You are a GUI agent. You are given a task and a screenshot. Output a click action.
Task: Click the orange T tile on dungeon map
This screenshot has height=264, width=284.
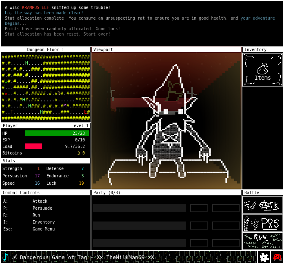click(x=12, y=112)
